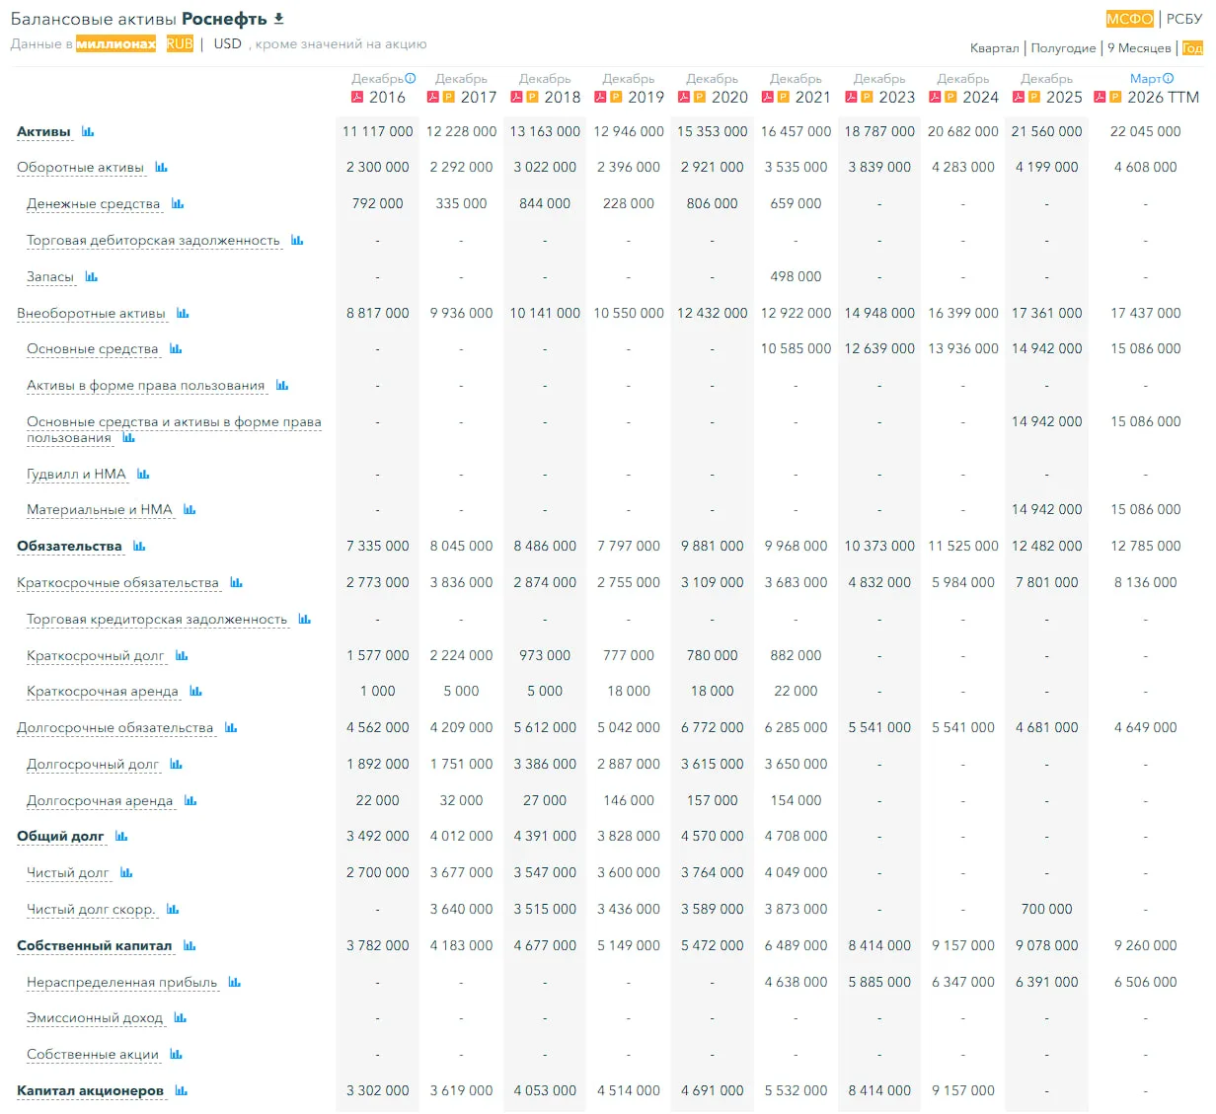Open chart icon for Торговая дебиторская задолженность
This screenshot has height=1114, width=1216.
pyautogui.click(x=297, y=241)
